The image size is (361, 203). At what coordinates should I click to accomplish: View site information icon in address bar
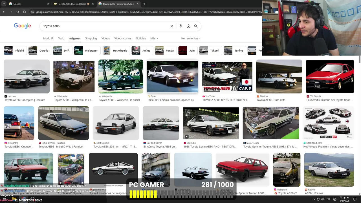pos(32,12)
